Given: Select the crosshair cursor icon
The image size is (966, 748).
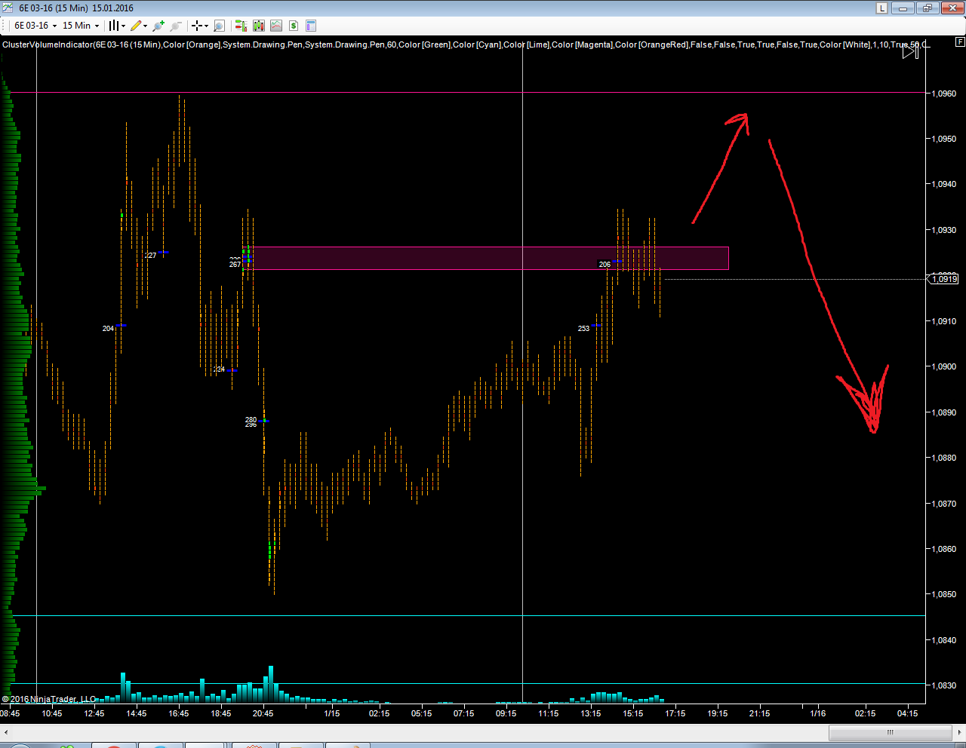Looking at the screenshot, I should coord(197,26).
